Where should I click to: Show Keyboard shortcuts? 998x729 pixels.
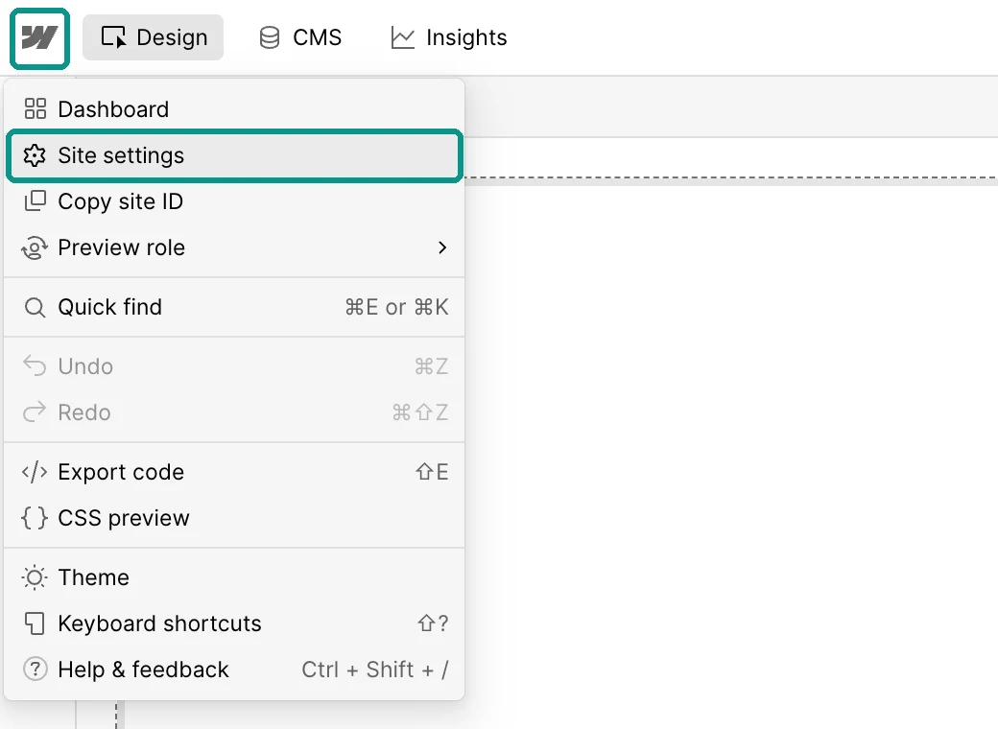[x=234, y=623]
